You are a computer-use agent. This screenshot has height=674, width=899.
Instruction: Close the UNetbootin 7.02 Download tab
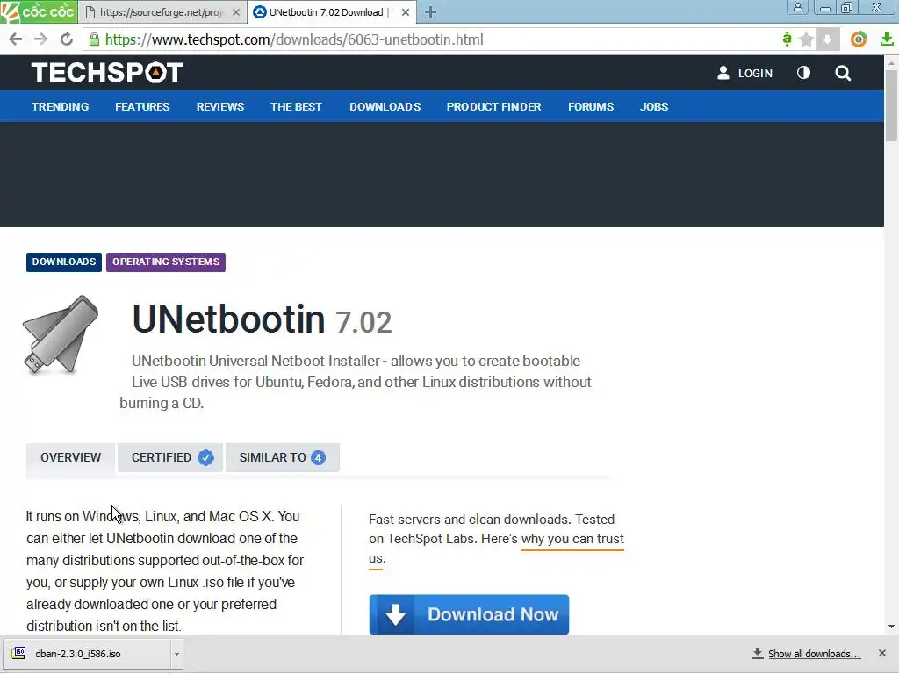coord(406,12)
